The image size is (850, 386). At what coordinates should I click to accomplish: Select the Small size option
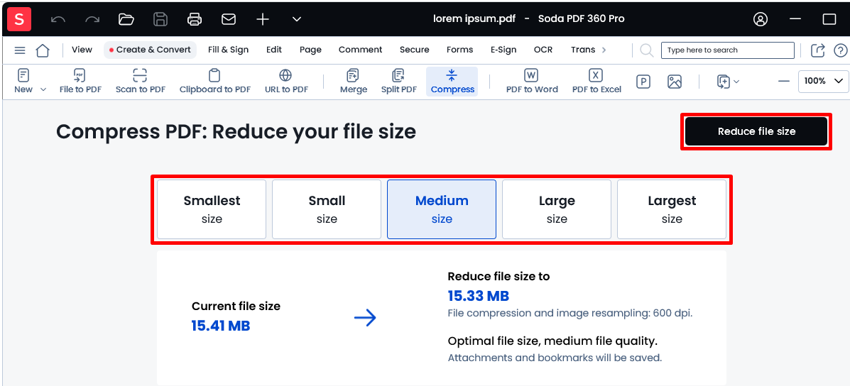click(x=327, y=209)
